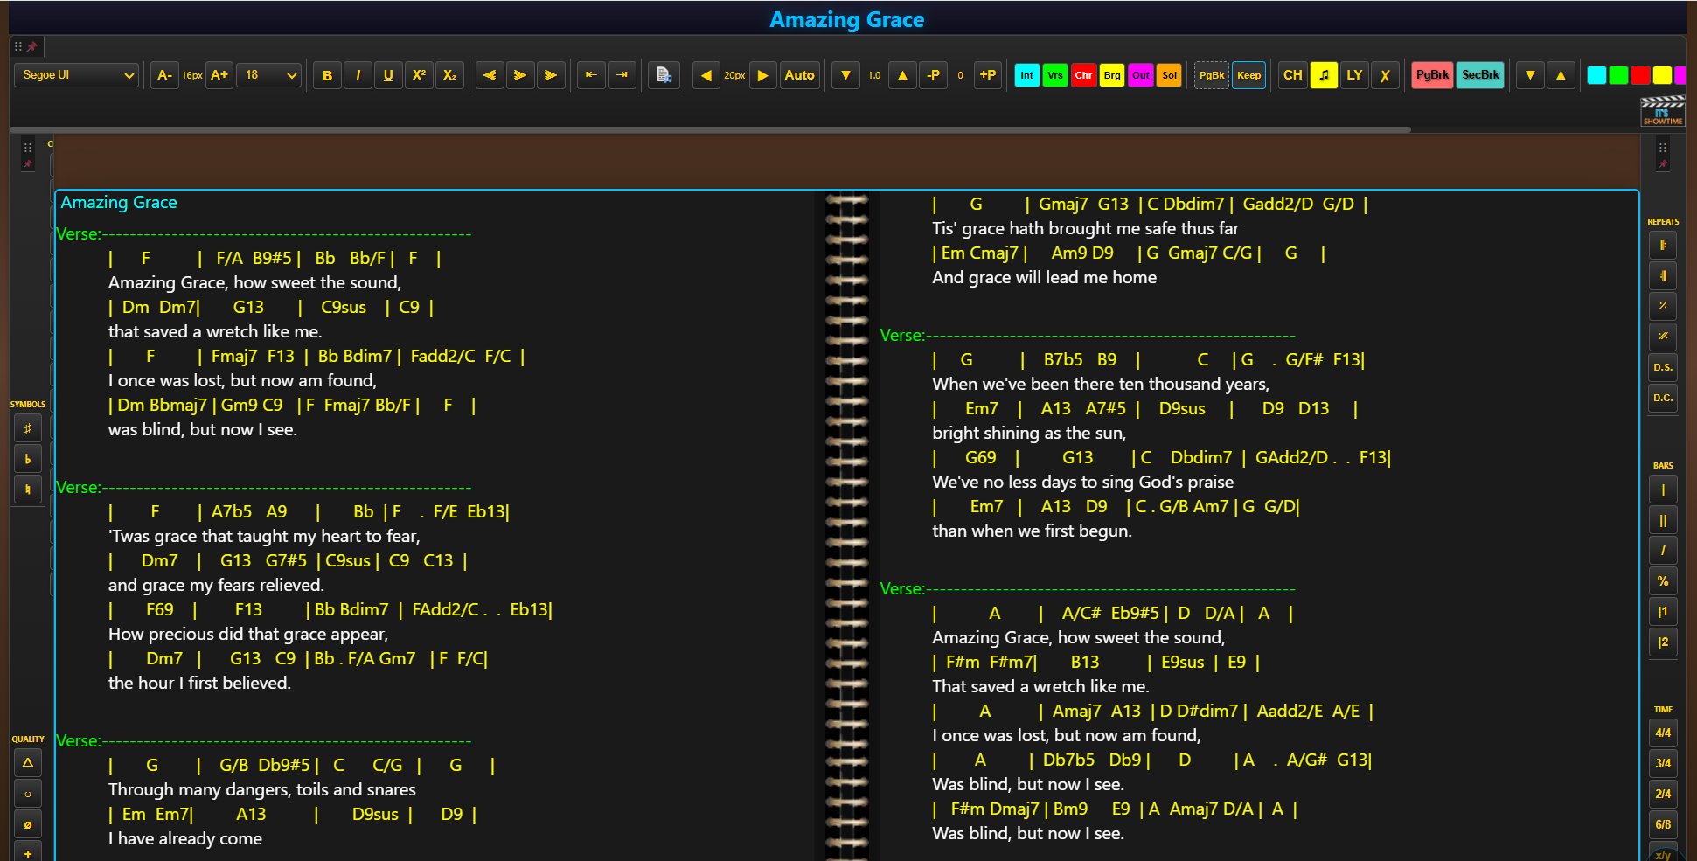Screen dimensions: 1697x861
Task: Select the Chr section marker
Action: point(1083,75)
